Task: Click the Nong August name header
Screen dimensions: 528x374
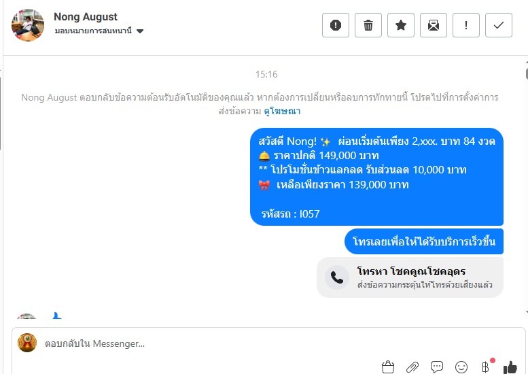Action: (86, 16)
